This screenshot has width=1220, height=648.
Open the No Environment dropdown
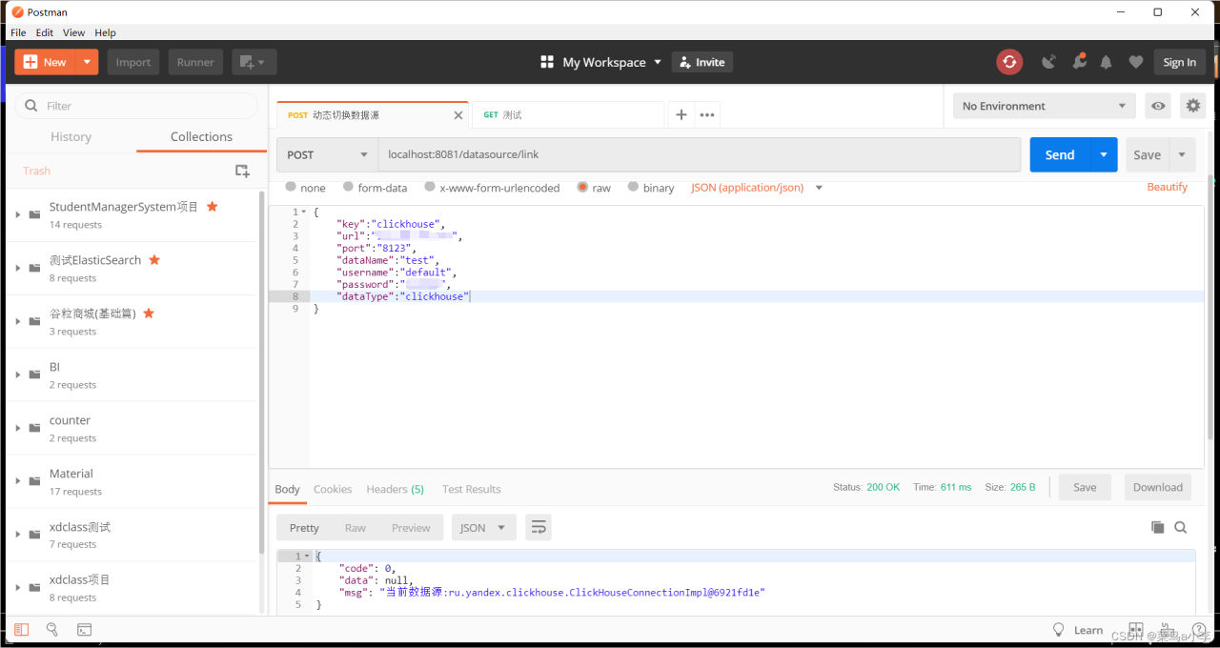point(1044,106)
